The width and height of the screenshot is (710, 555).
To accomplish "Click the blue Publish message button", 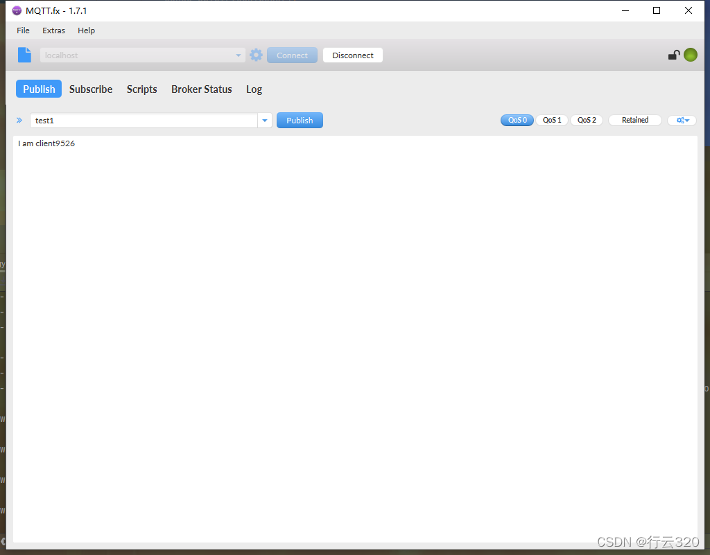I will 300,121.
